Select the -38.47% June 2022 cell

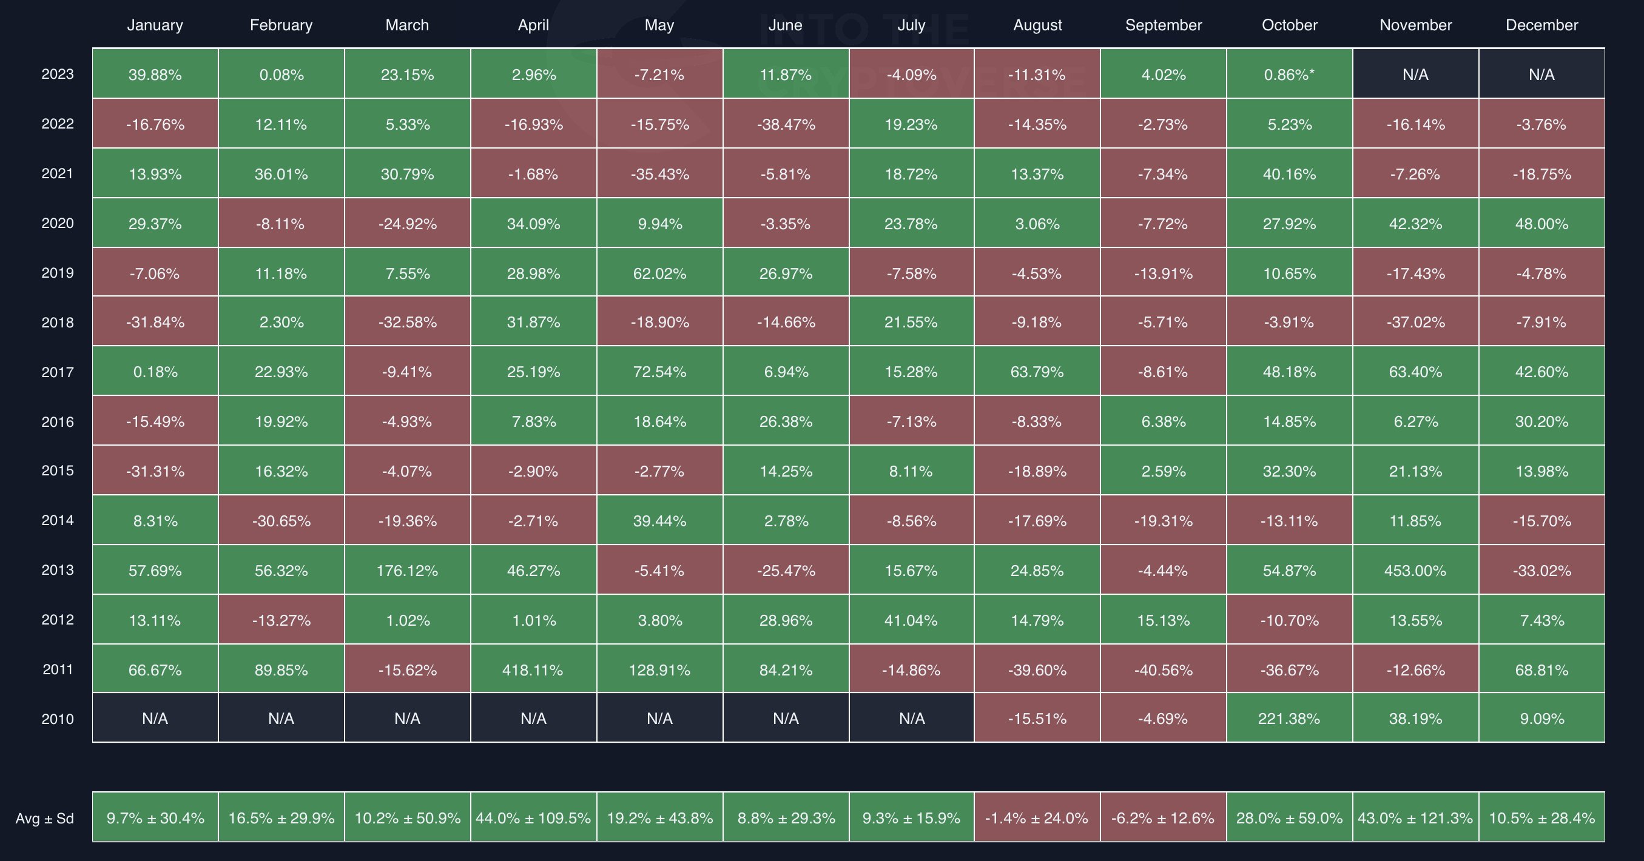point(786,124)
